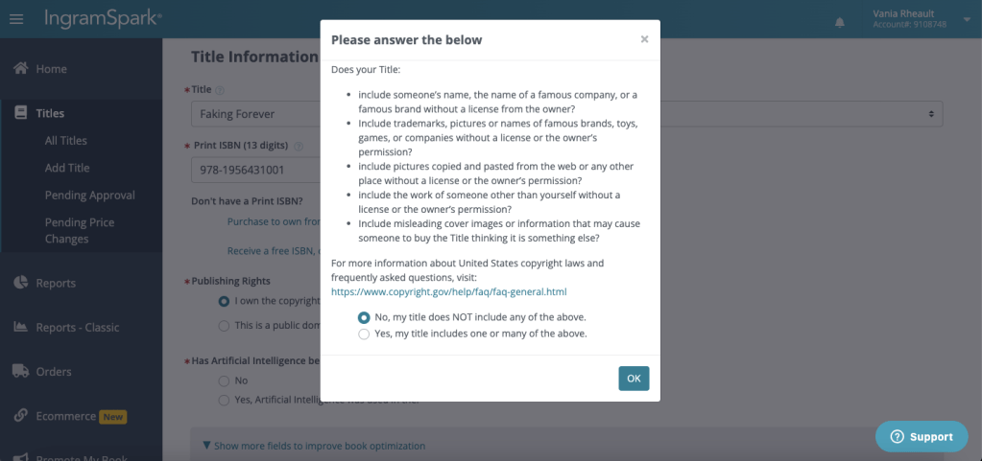This screenshot has height=461, width=982.
Task: Open the copyright.gov FAQ link
Action: (449, 291)
